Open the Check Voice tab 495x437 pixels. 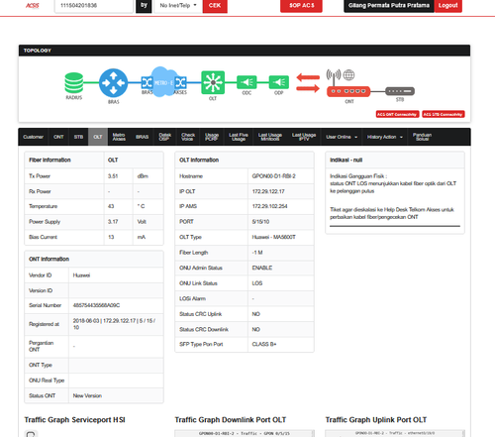pos(188,137)
